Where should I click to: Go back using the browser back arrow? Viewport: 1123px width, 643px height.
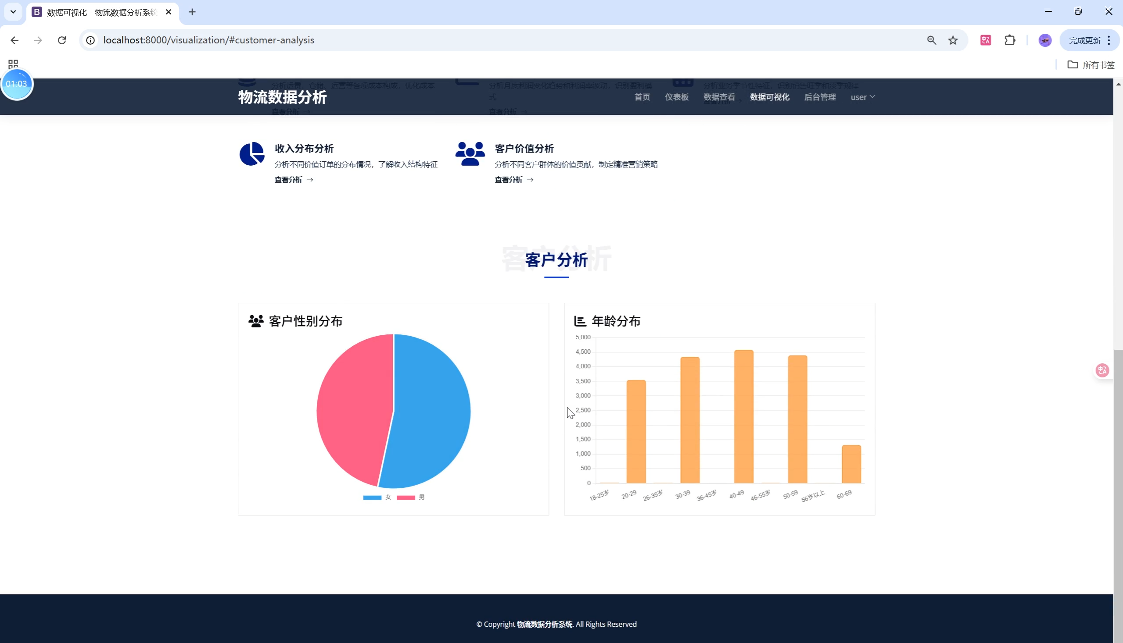[14, 40]
